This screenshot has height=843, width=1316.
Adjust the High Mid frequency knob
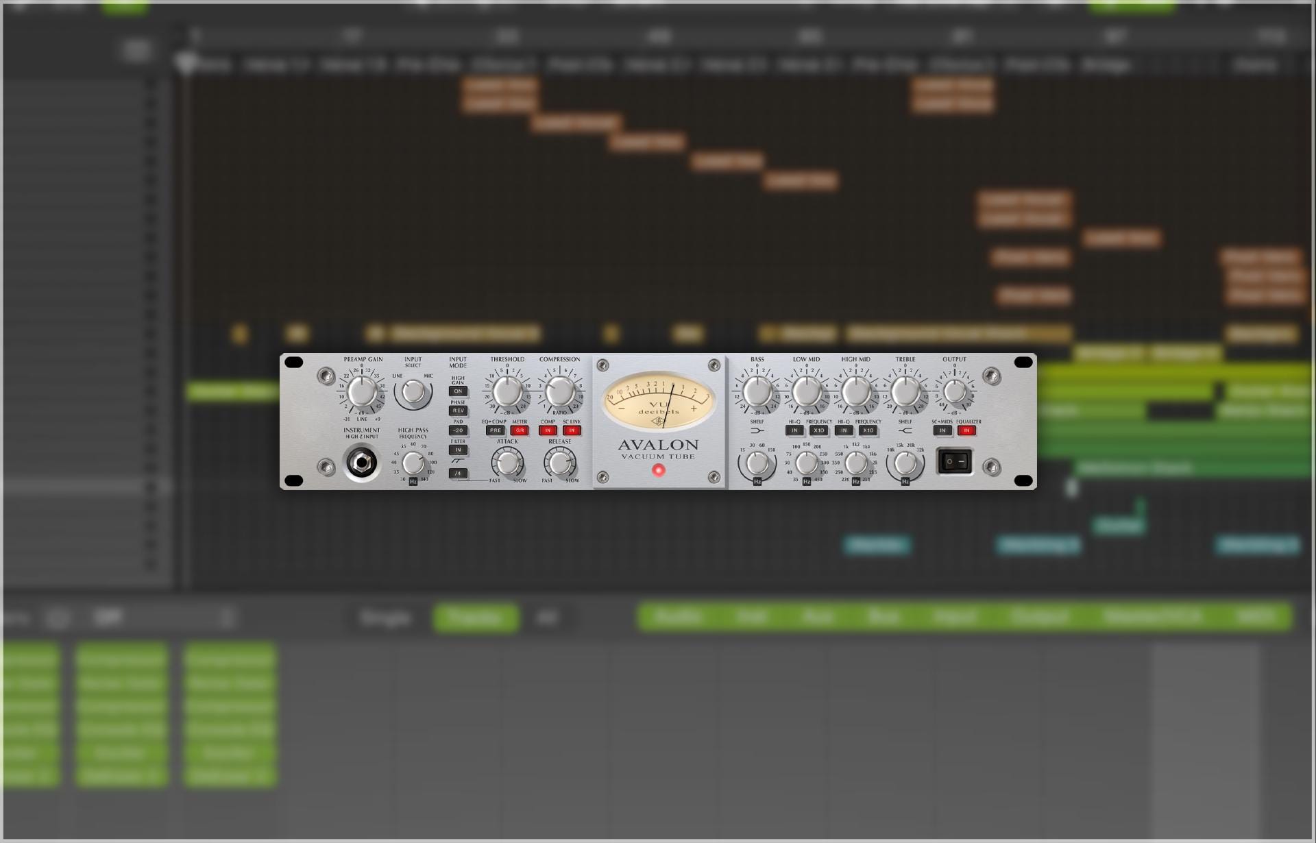click(855, 464)
